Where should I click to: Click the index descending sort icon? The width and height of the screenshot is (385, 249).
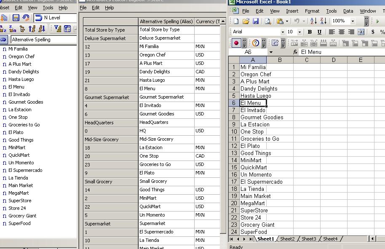click(x=42, y=29)
